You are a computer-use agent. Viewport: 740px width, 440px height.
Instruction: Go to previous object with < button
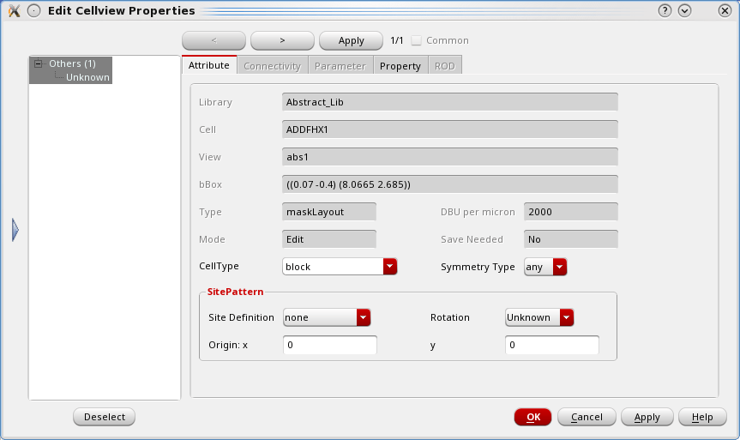click(x=214, y=40)
